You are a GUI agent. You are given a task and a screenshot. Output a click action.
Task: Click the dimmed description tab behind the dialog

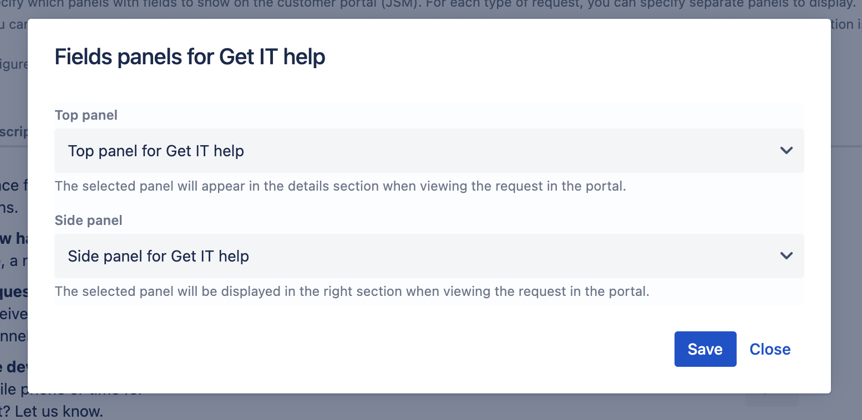(x=13, y=133)
